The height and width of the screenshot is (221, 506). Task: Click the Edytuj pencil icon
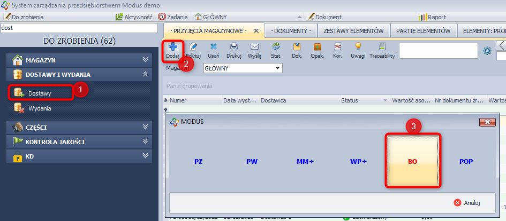[194, 47]
